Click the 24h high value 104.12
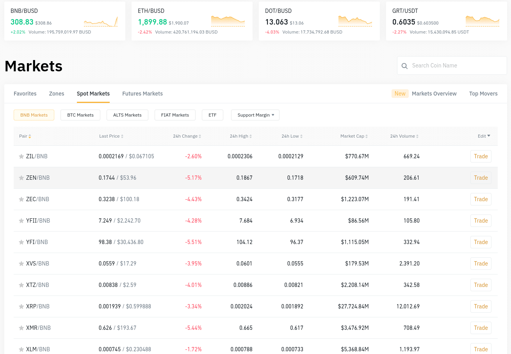Image resolution: width=511 pixels, height=354 pixels. point(244,242)
